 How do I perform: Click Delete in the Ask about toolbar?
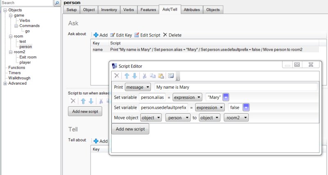[x=172, y=35]
